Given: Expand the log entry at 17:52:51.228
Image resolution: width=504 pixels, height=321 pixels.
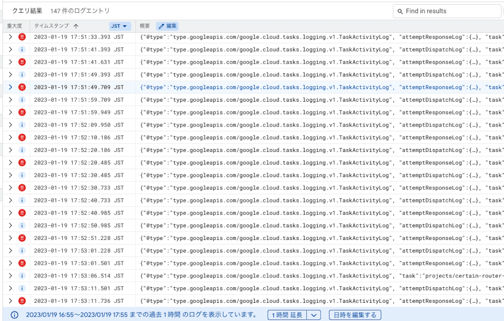Looking at the screenshot, I should pyautogui.click(x=10, y=238).
